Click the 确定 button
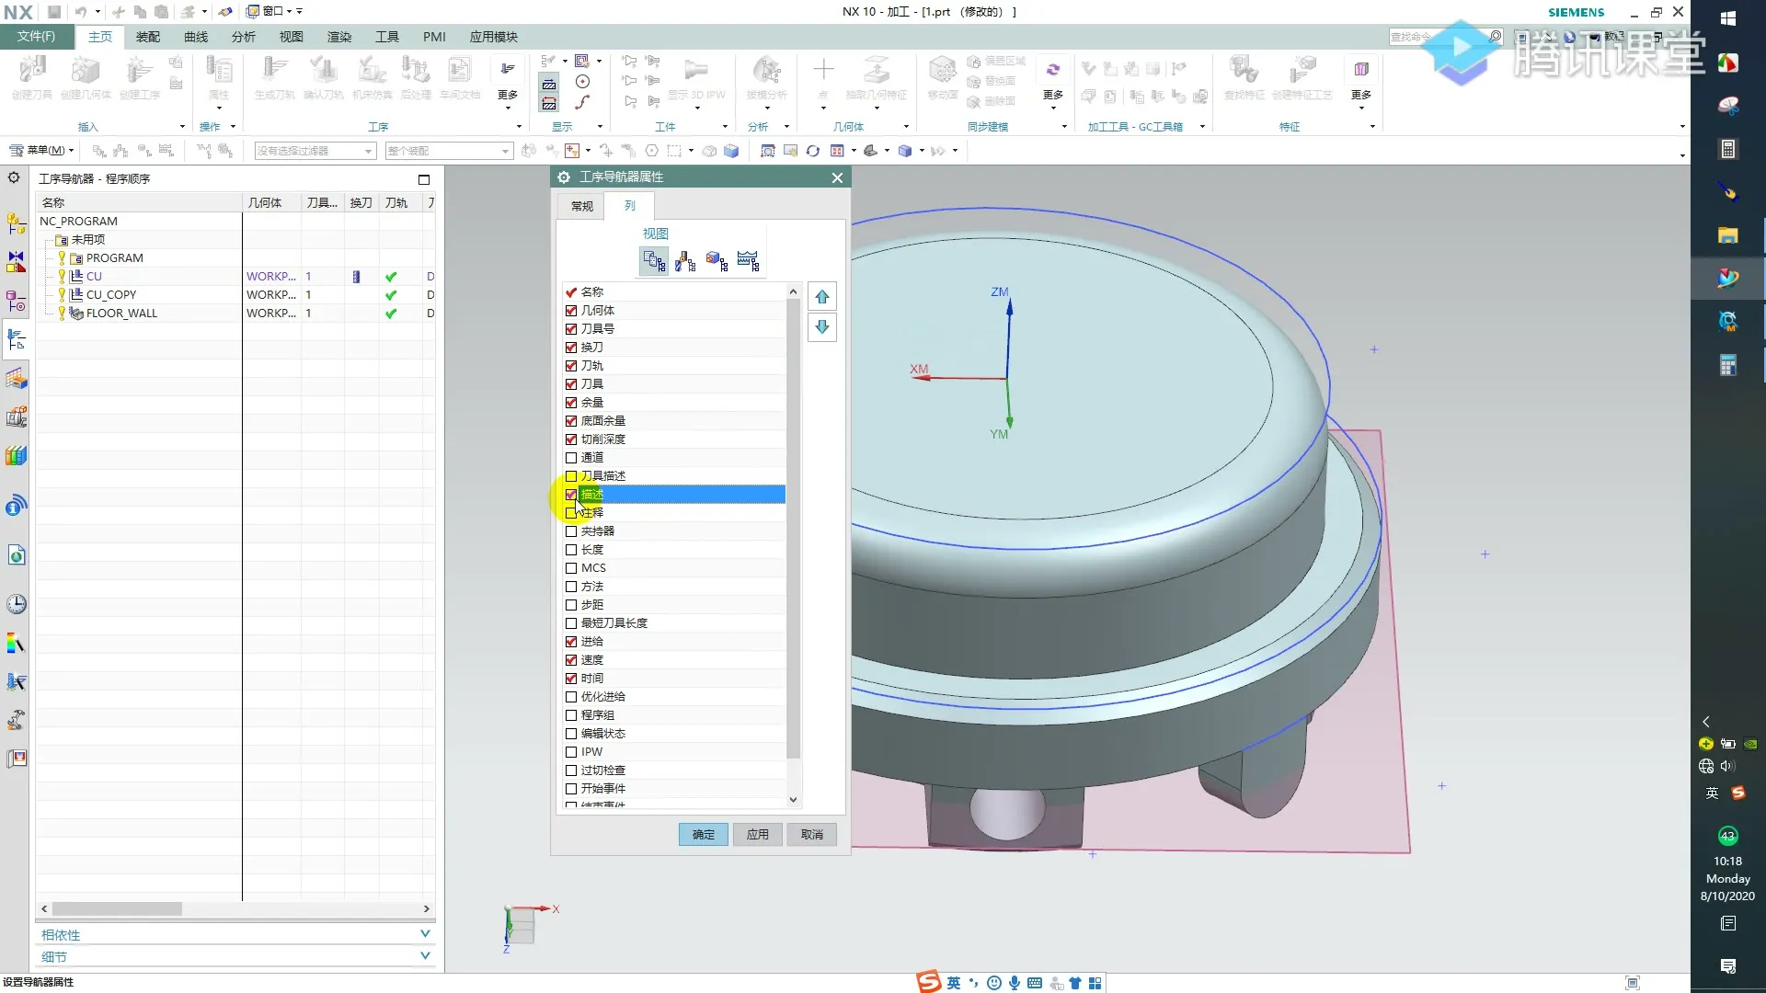The width and height of the screenshot is (1766, 993). (x=703, y=834)
